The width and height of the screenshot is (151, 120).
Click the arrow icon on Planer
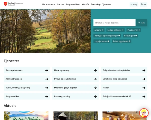coord(144,88)
